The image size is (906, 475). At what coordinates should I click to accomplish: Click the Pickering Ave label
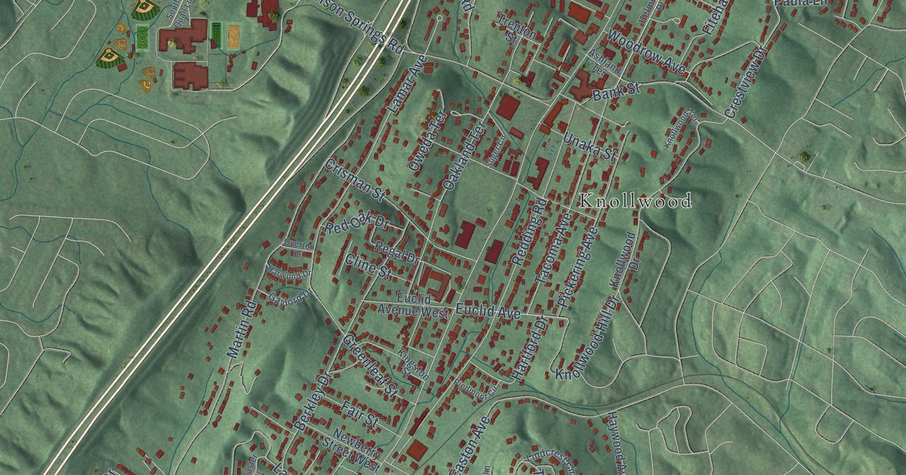point(578,266)
